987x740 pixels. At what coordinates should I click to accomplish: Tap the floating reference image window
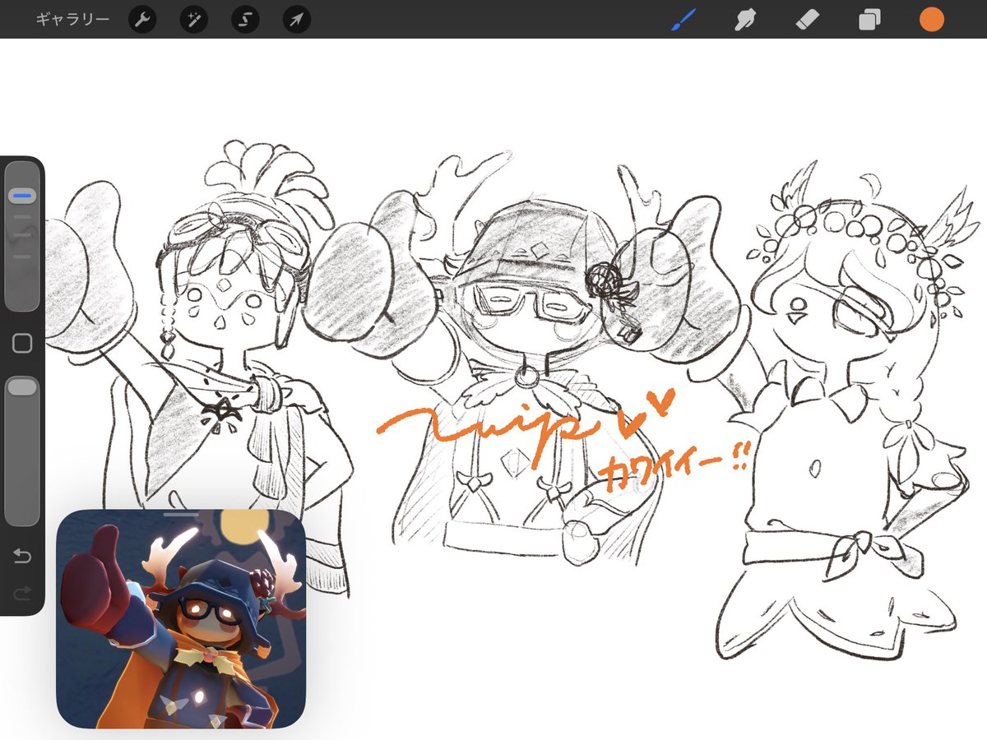[181, 619]
